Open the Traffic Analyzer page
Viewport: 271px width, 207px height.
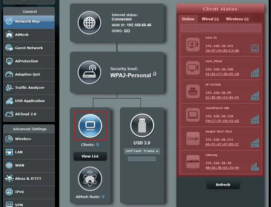click(29, 88)
